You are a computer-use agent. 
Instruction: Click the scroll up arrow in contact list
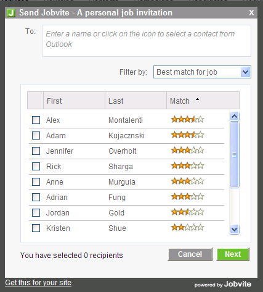pos(234,117)
